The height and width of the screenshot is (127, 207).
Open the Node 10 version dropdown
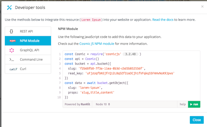click(103, 104)
